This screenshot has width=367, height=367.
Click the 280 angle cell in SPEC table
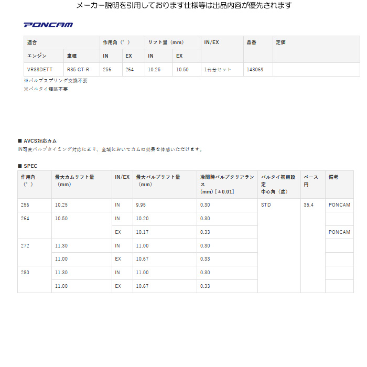[35, 279]
